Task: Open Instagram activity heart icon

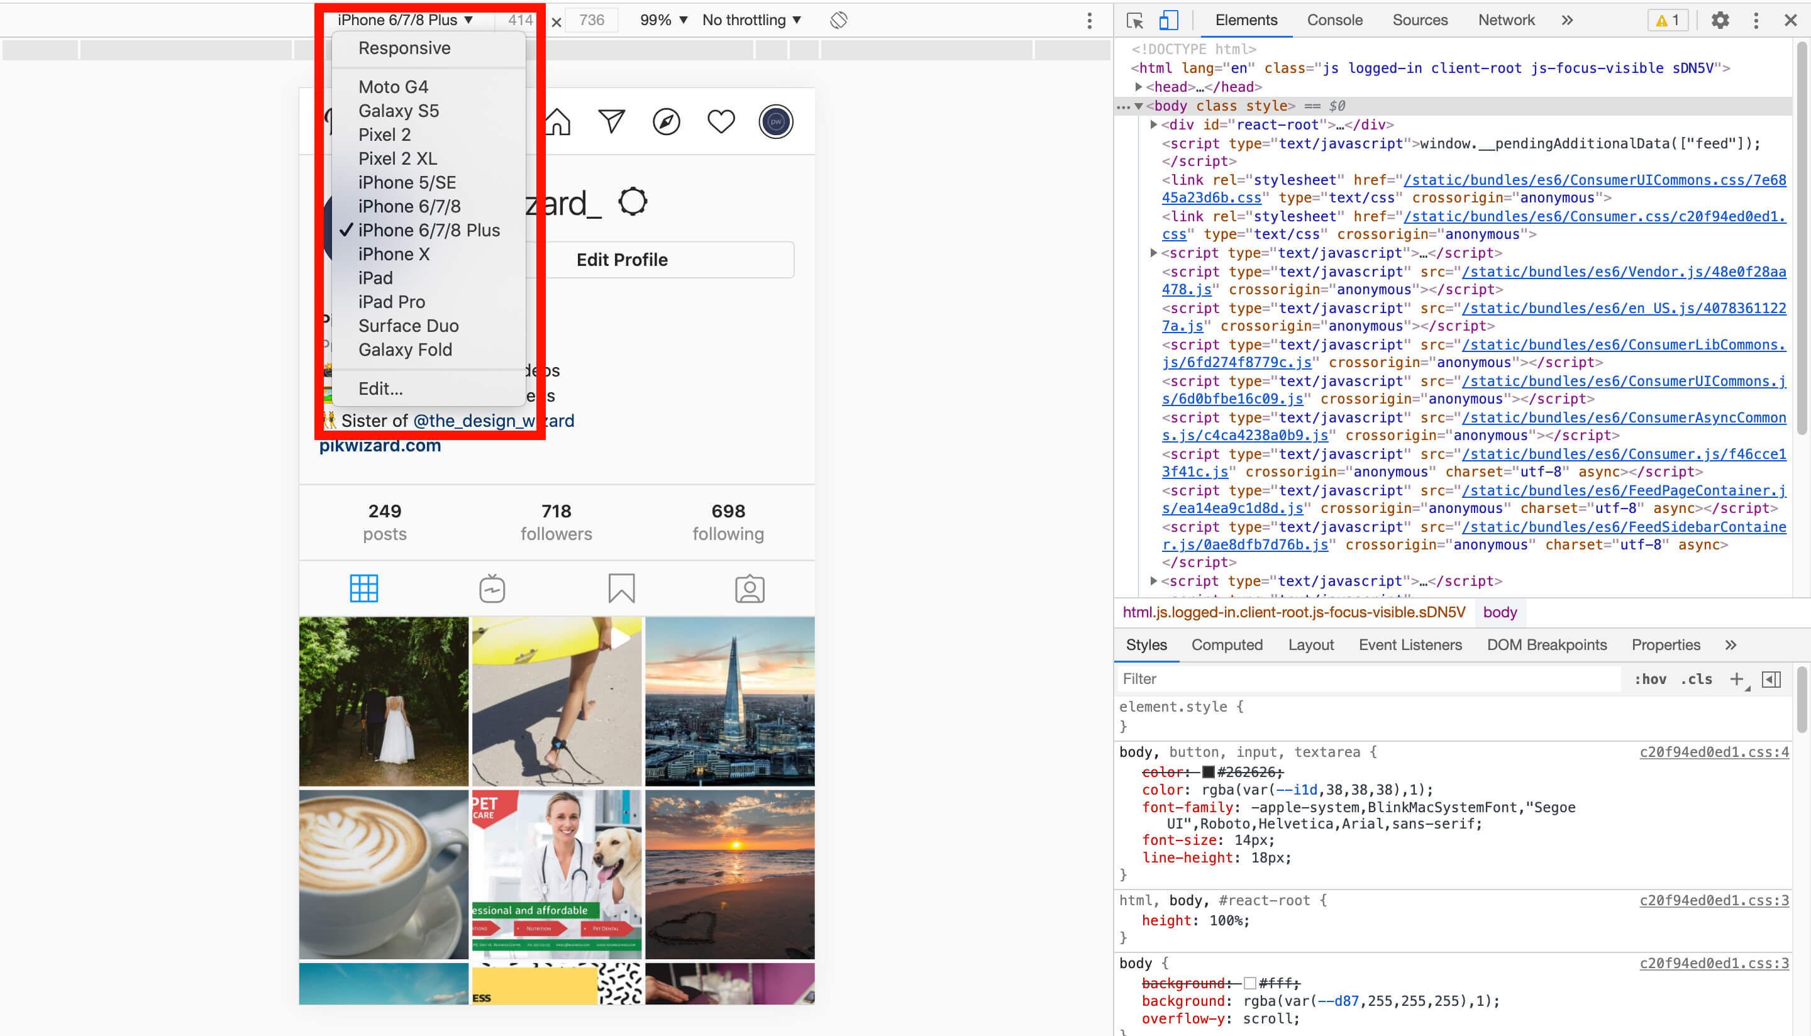Action: (721, 122)
